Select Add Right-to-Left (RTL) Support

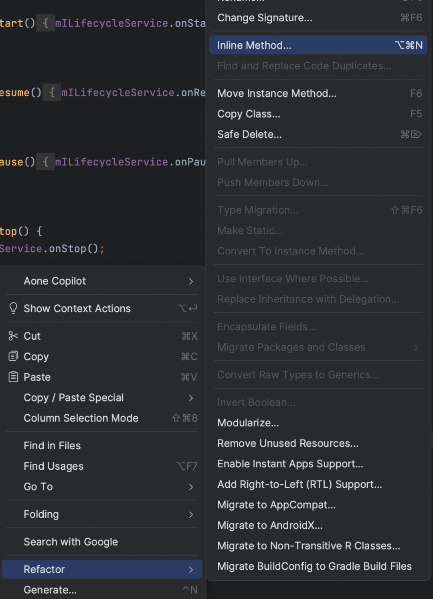point(318,484)
